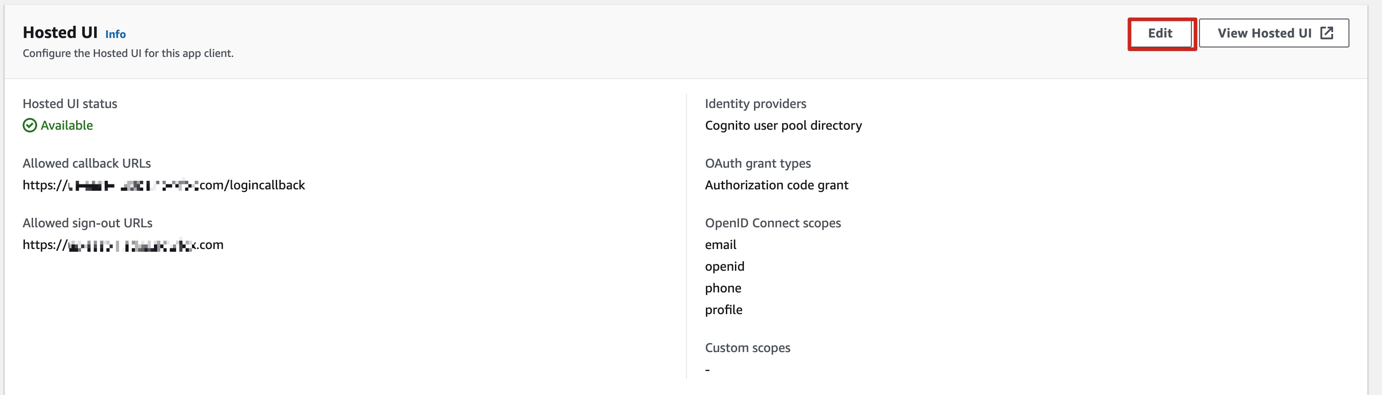Open the hosted login page via View Hosted UI
Viewport: 1382px width, 395px height.
1273,33
